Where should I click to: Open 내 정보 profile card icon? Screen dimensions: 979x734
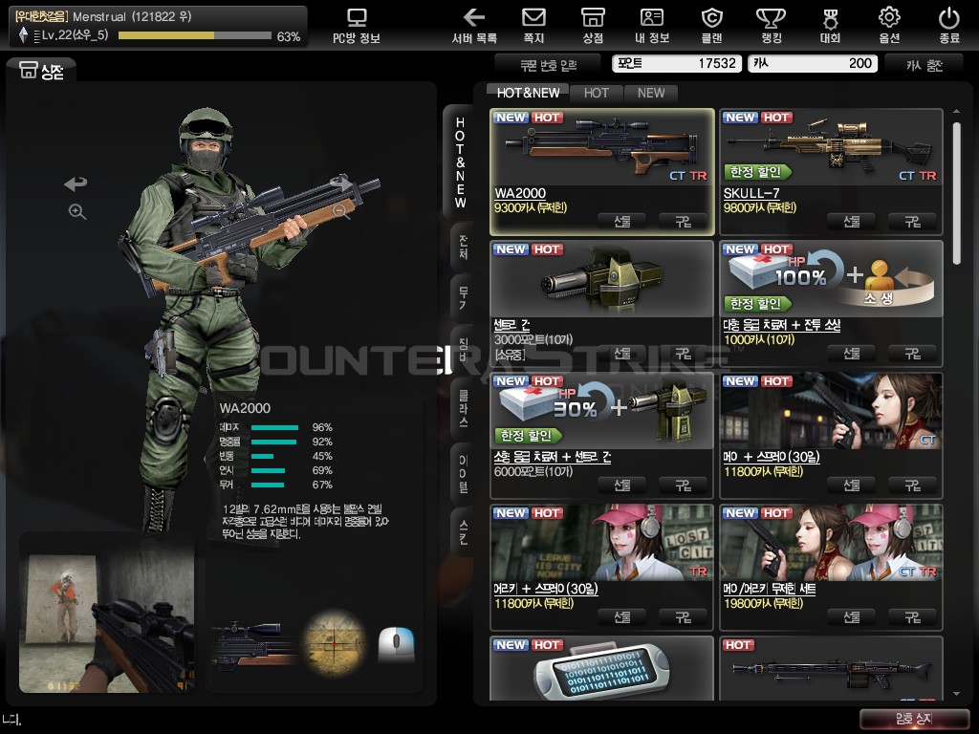tap(652, 26)
